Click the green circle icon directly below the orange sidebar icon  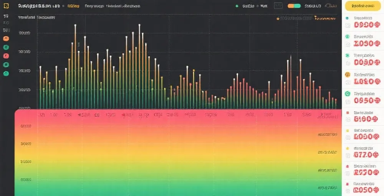point(6,47)
